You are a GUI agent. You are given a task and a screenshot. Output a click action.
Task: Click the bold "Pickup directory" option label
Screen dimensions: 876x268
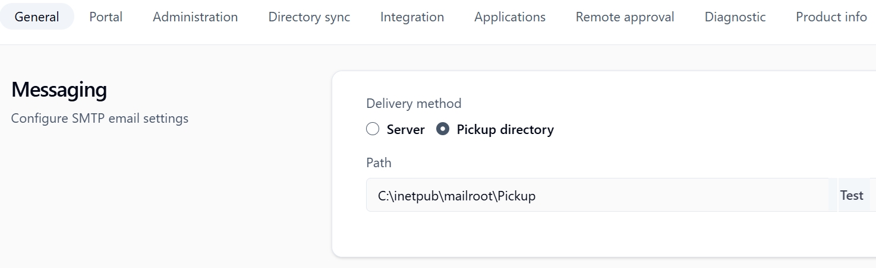point(505,129)
